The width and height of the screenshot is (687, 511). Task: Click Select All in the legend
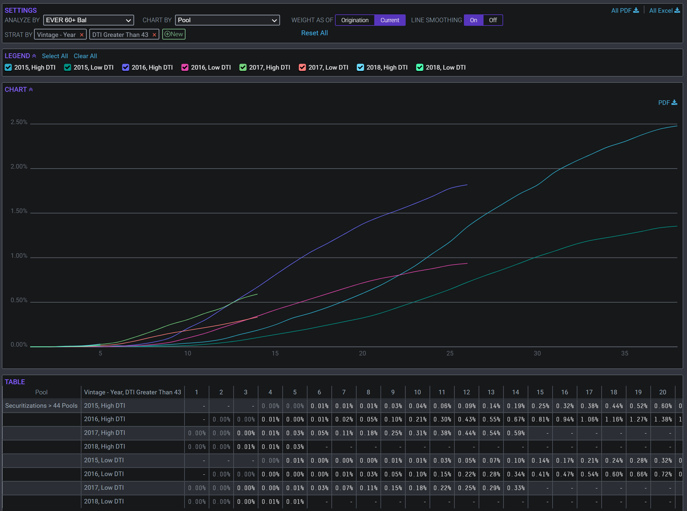point(55,56)
